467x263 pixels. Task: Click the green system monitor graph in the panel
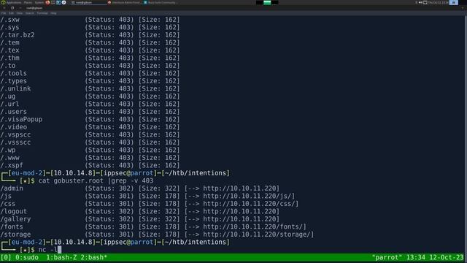pyautogui.click(x=267, y=2)
